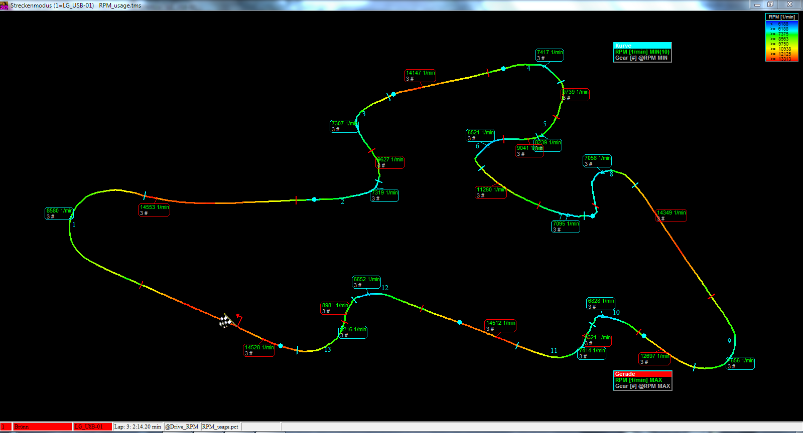The width and height of the screenshot is (803, 433).
Task: Click the @Drive_RPM status field
Action: 182,426
